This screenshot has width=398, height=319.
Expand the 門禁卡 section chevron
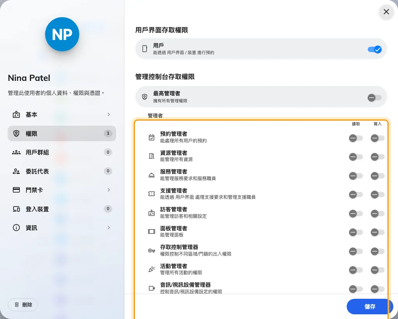click(x=109, y=190)
